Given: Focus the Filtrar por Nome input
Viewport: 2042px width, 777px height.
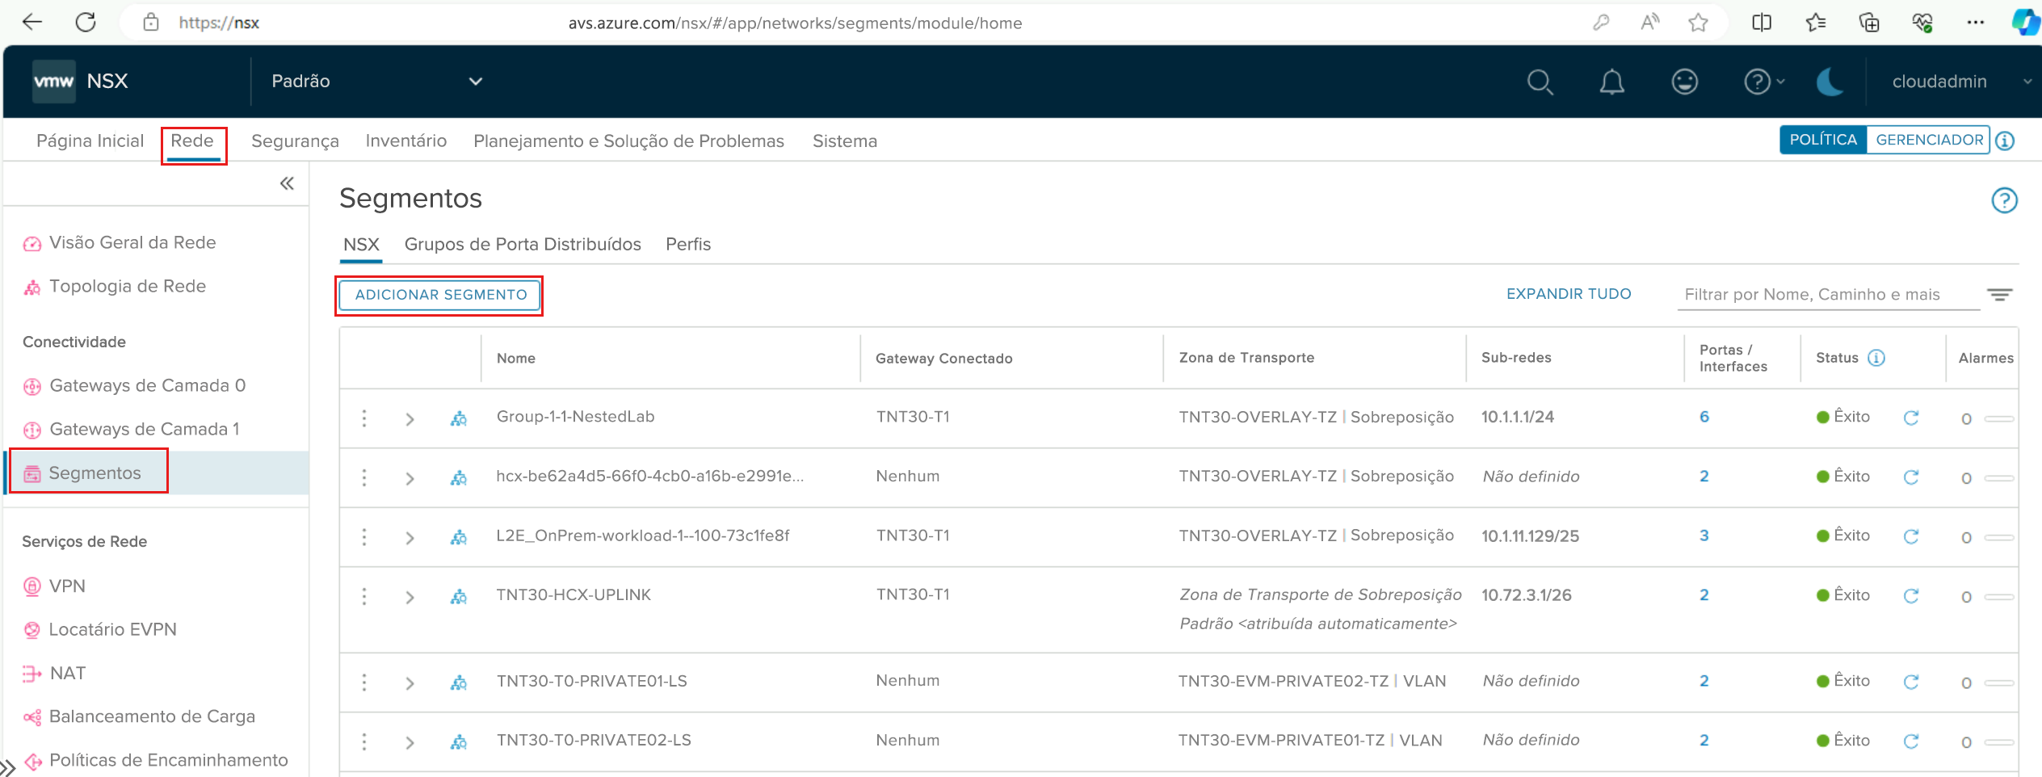Looking at the screenshot, I should (1829, 295).
